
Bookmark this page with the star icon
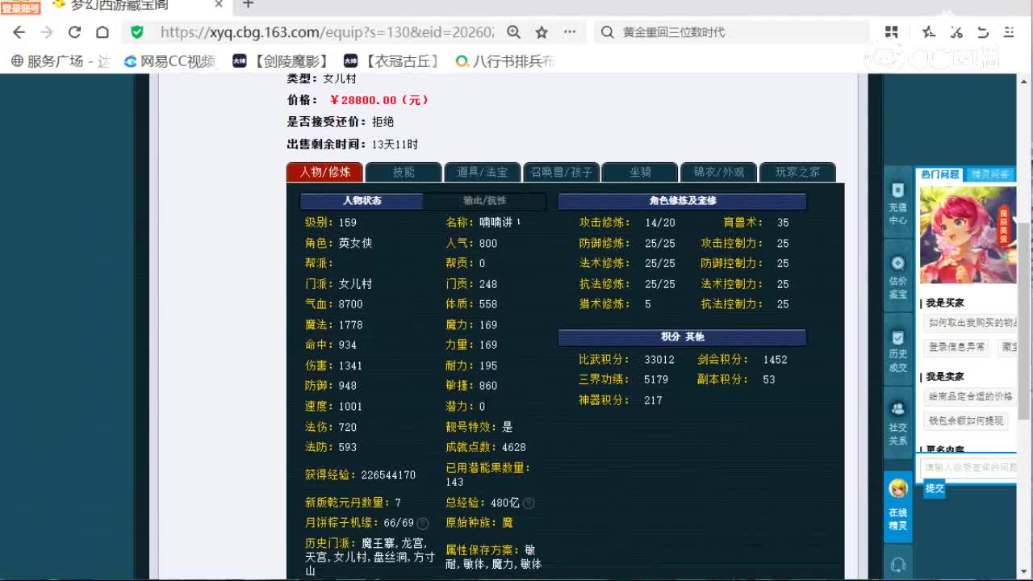pos(542,32)
